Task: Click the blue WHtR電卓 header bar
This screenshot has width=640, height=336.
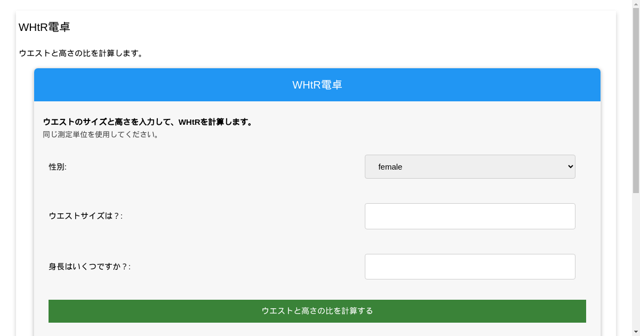Action: point(317,84)
